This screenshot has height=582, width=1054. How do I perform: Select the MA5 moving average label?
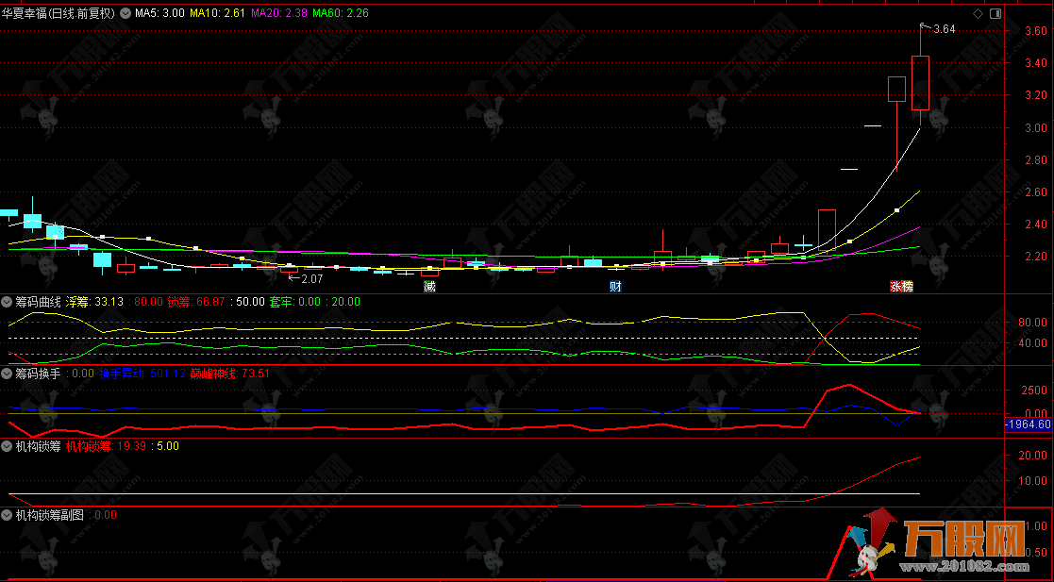click(x=159, y=14)
